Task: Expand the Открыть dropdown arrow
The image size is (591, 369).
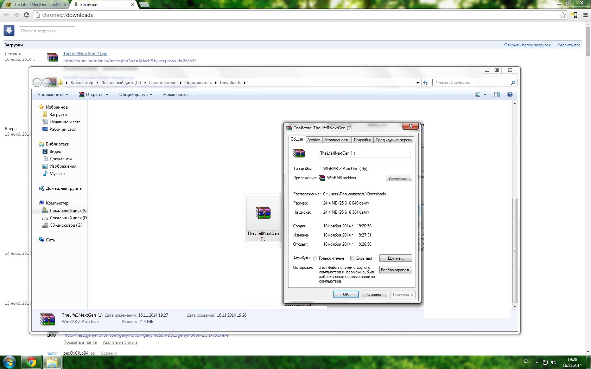Action: click(x=107, y=95)
